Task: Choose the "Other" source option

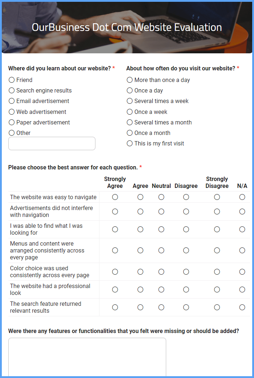Action: (x=12, y=133)
